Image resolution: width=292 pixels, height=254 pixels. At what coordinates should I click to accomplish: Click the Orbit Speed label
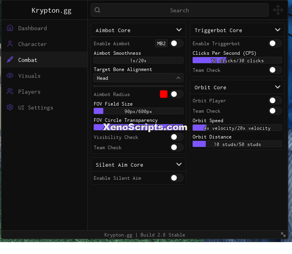(208, 121)
